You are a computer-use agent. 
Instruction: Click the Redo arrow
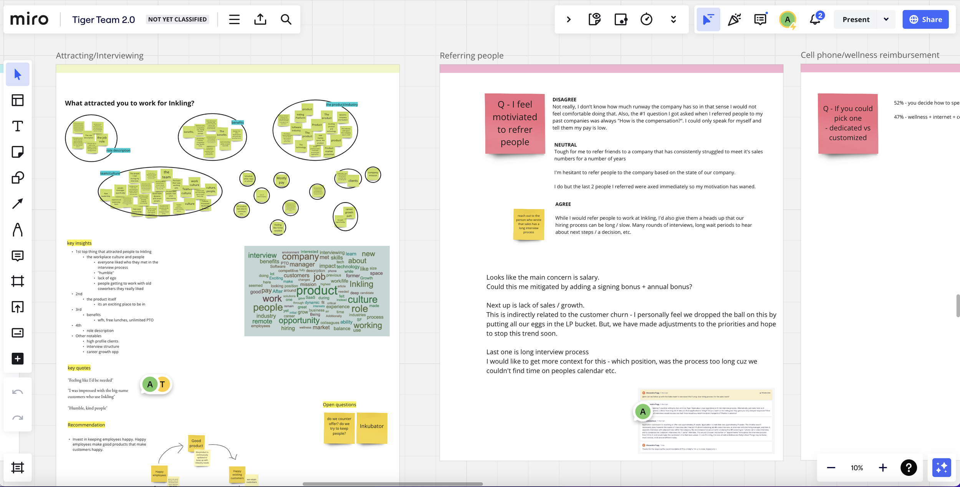tap(18, 418)
